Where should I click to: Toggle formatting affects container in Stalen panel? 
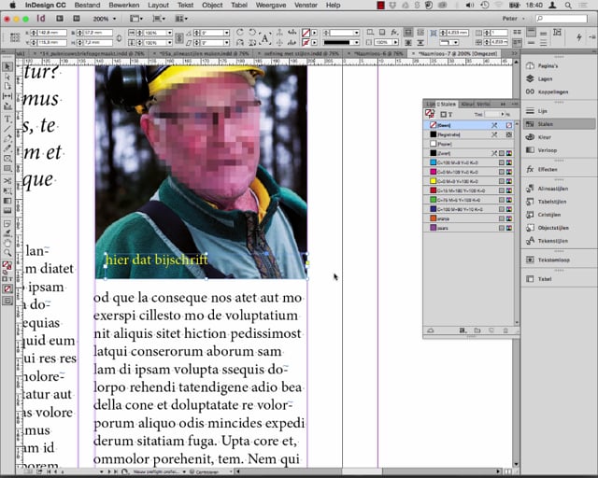click(x=443, y=114)
